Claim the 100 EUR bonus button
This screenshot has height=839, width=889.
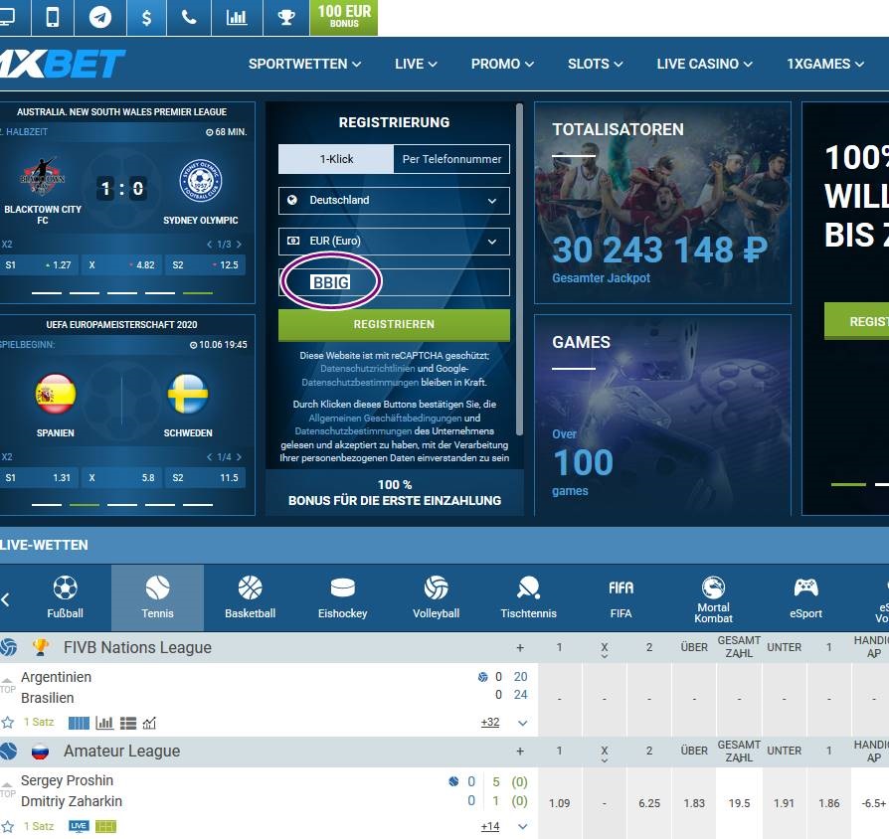pyautogui.click(x=344, y=18)
